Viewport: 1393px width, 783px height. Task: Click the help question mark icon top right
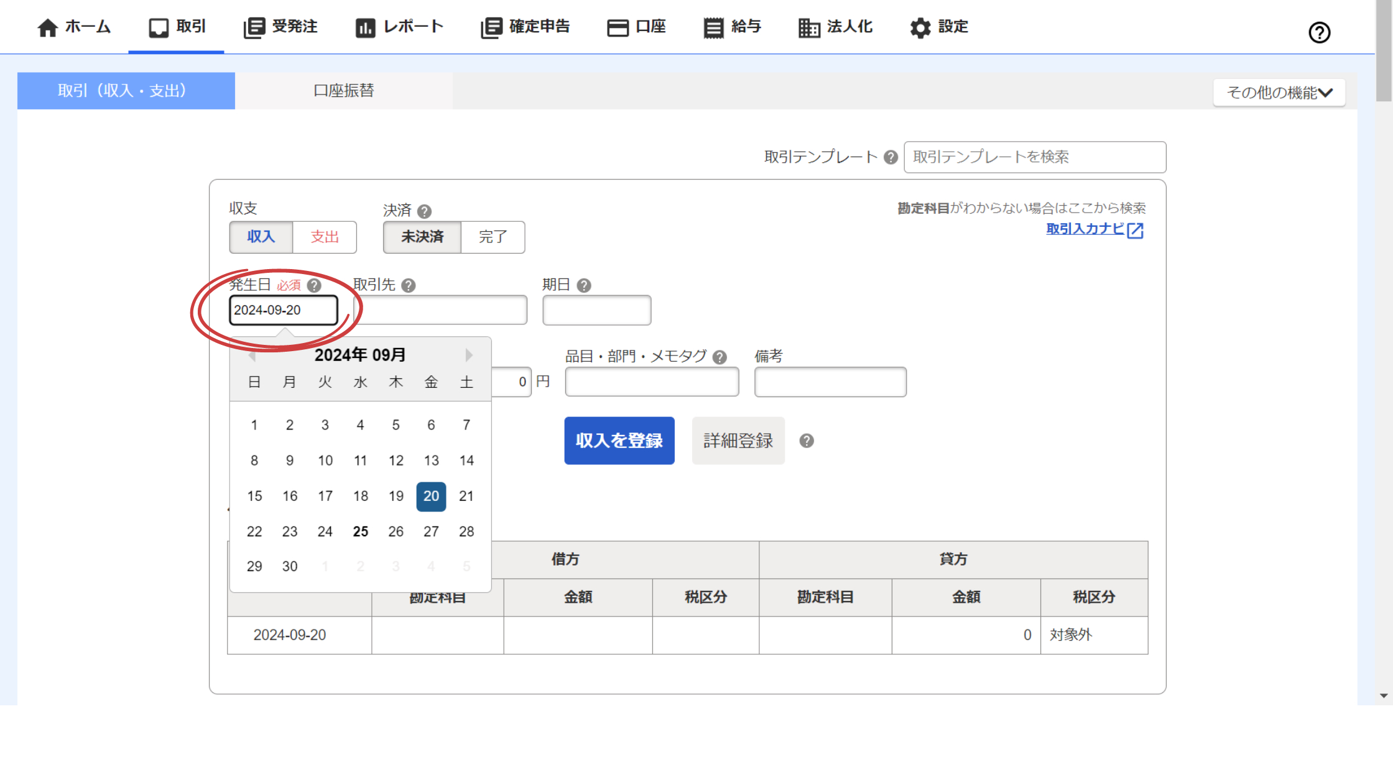pyautogui.click(x=1320, y=32)
